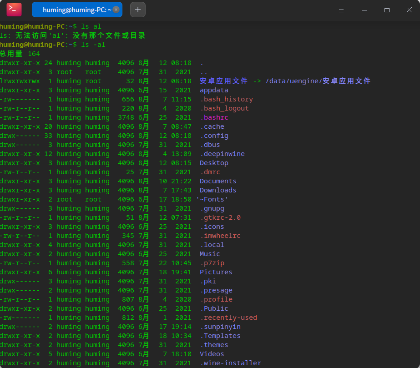Screen dimensions: 420x368
Task: Click the .bash_history file name
Action: click(x=226, y=99)
